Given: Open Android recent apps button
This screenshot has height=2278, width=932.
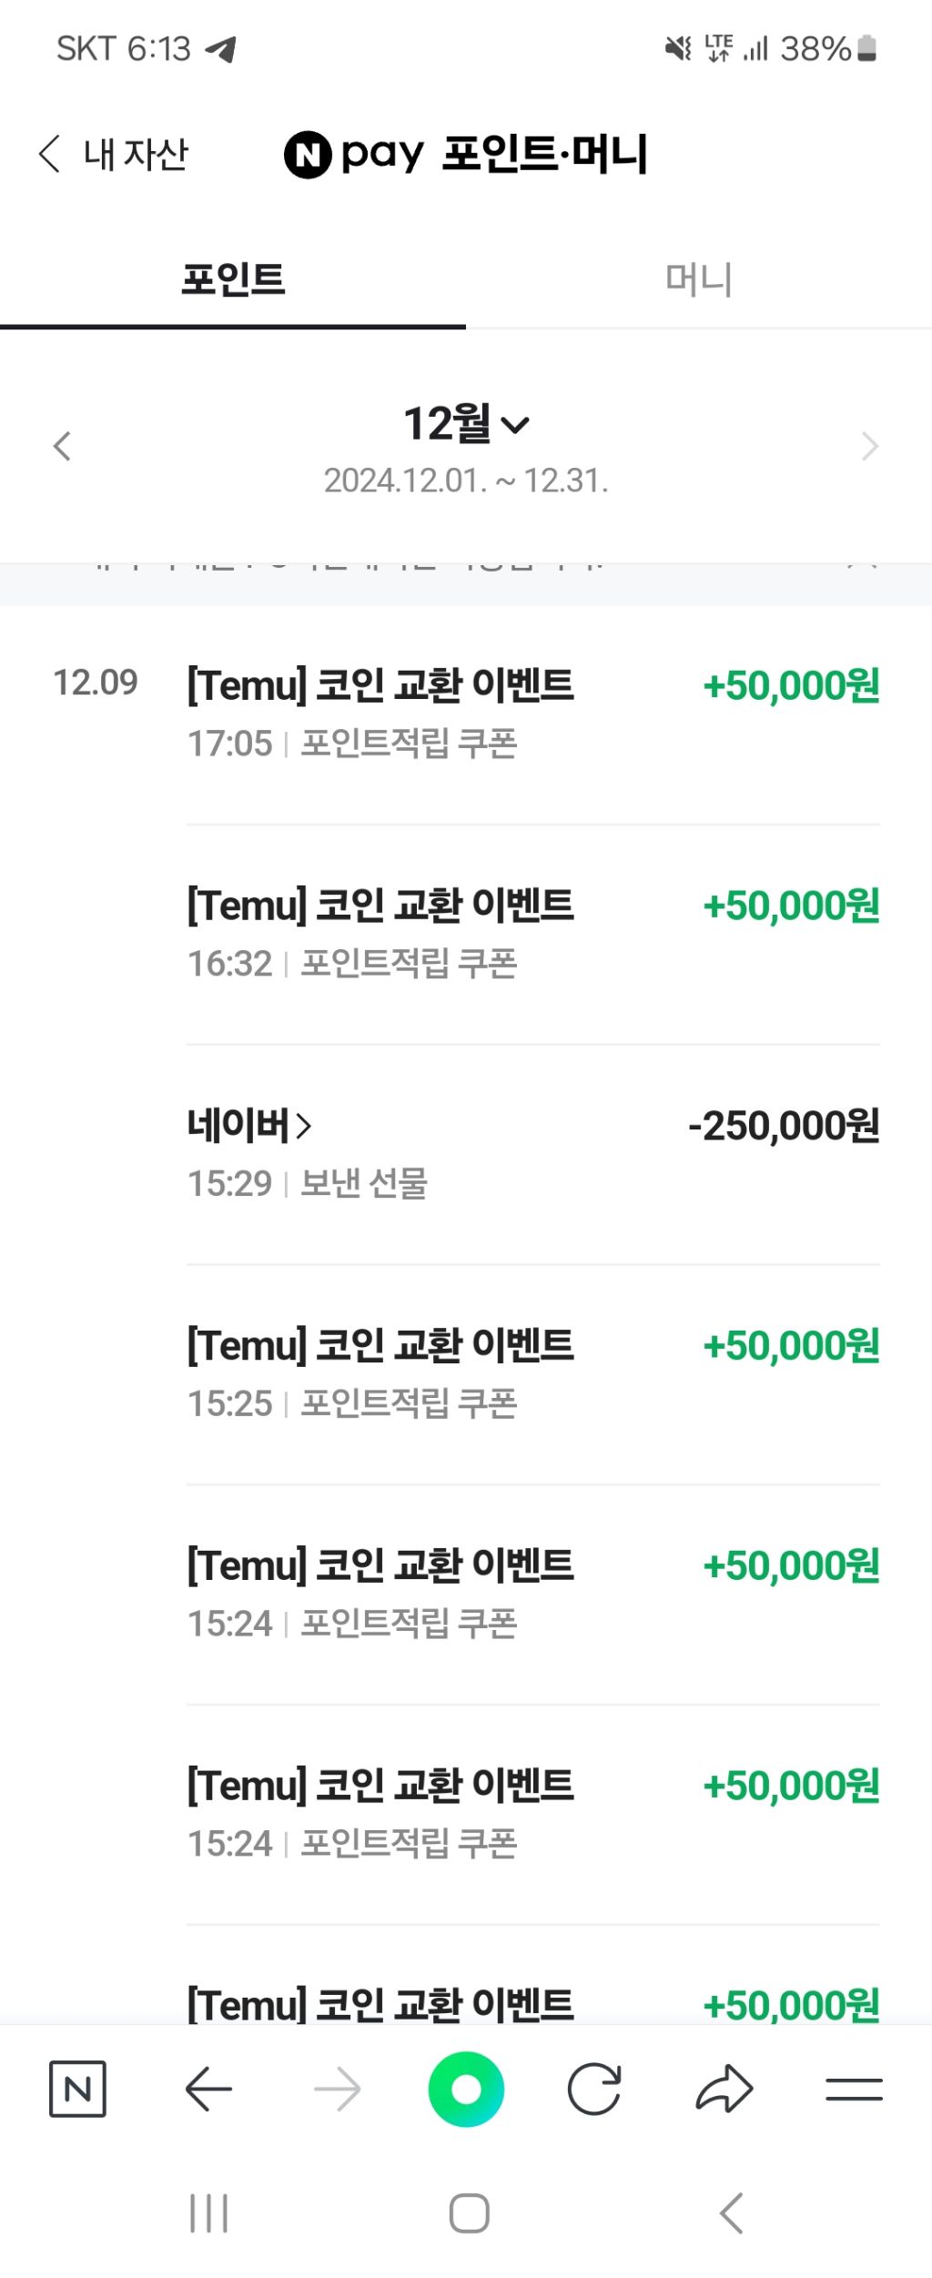Looking at the screenshot, I should pyautogui.click(x=208, y=2213).
